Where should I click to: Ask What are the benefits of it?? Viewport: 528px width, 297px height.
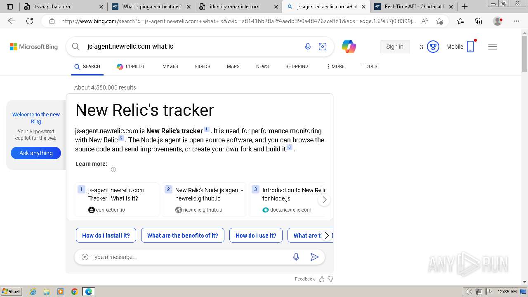183,236
